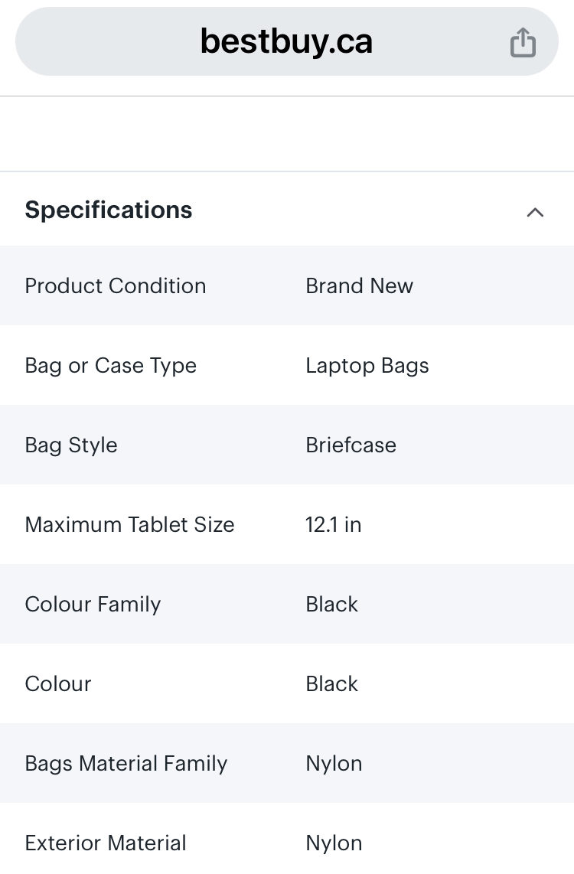Select the Bags Material Family label
Screen dimensions: 574x874
(x=126, y=765)
